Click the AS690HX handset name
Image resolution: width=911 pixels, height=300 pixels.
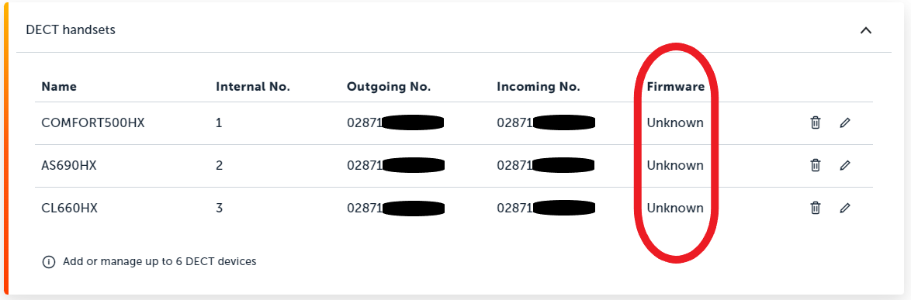pos(69,165)
